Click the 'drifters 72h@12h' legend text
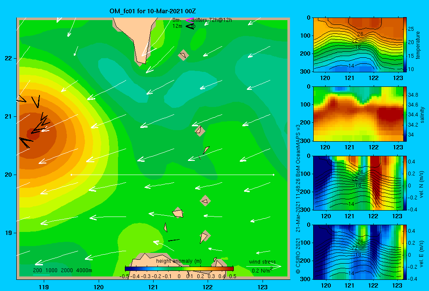The image size is (429, 291). (212, 20)
